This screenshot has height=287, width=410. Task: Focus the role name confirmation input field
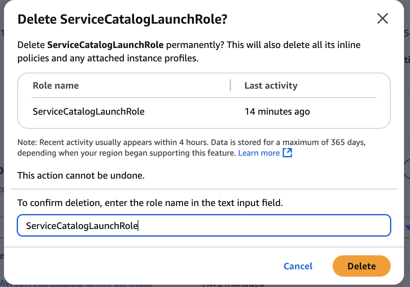click(204, 226)
